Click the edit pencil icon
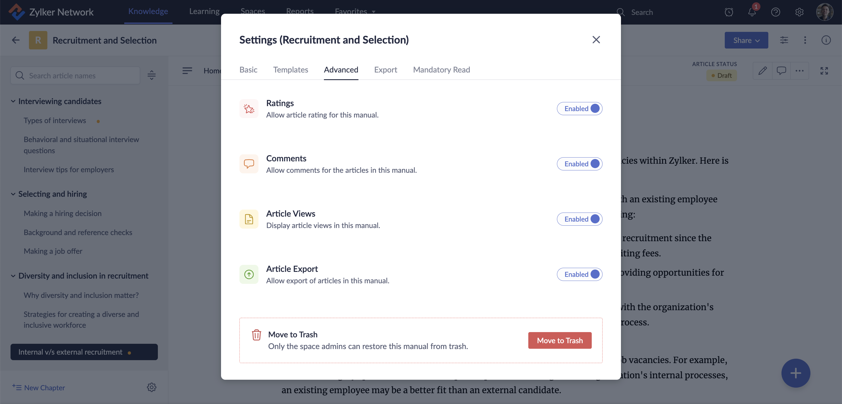 (x=762, y=71)
